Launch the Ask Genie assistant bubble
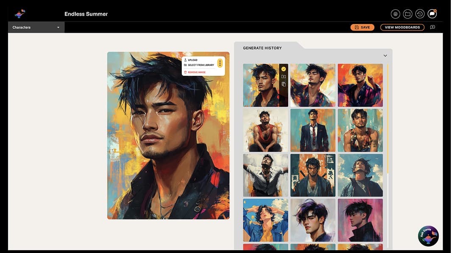The height and width of the screenshot is (253, 451). 428,236
